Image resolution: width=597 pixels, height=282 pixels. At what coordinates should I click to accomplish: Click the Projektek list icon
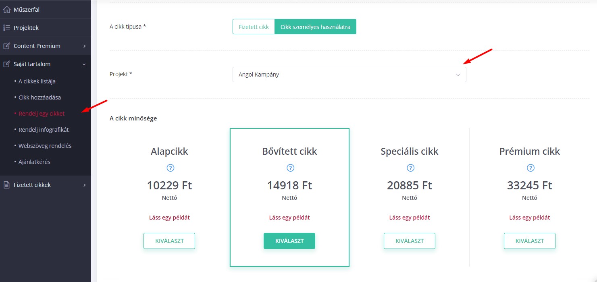pyautogui.click(x=6, y=28)
